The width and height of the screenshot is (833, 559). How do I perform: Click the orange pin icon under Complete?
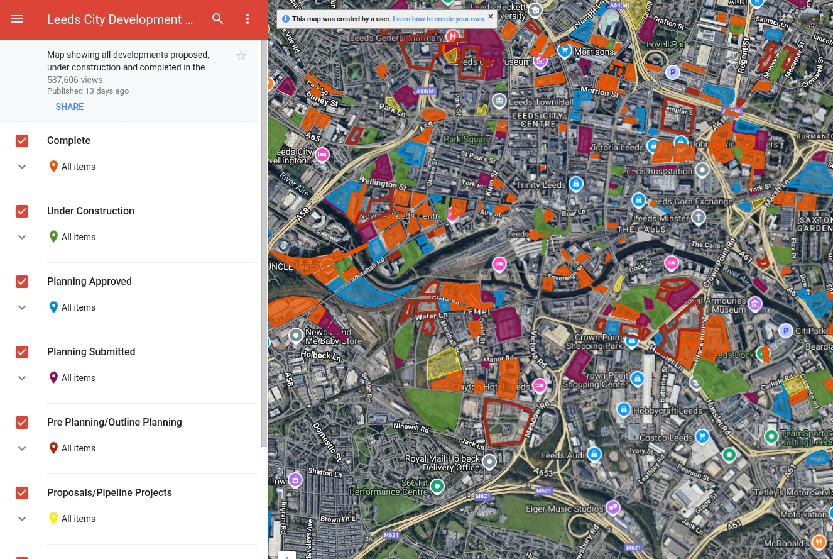[53, 167]
